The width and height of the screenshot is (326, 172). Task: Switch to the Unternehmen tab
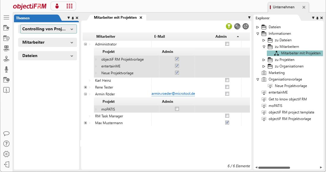(x=284, y=7)
